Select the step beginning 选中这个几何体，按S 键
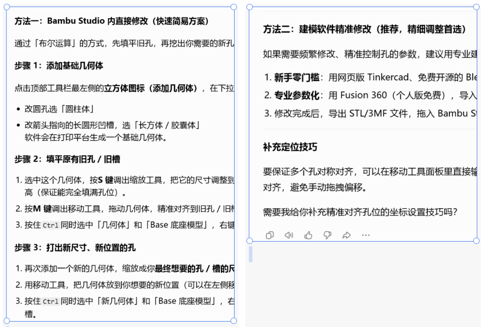 click(129, 180)
